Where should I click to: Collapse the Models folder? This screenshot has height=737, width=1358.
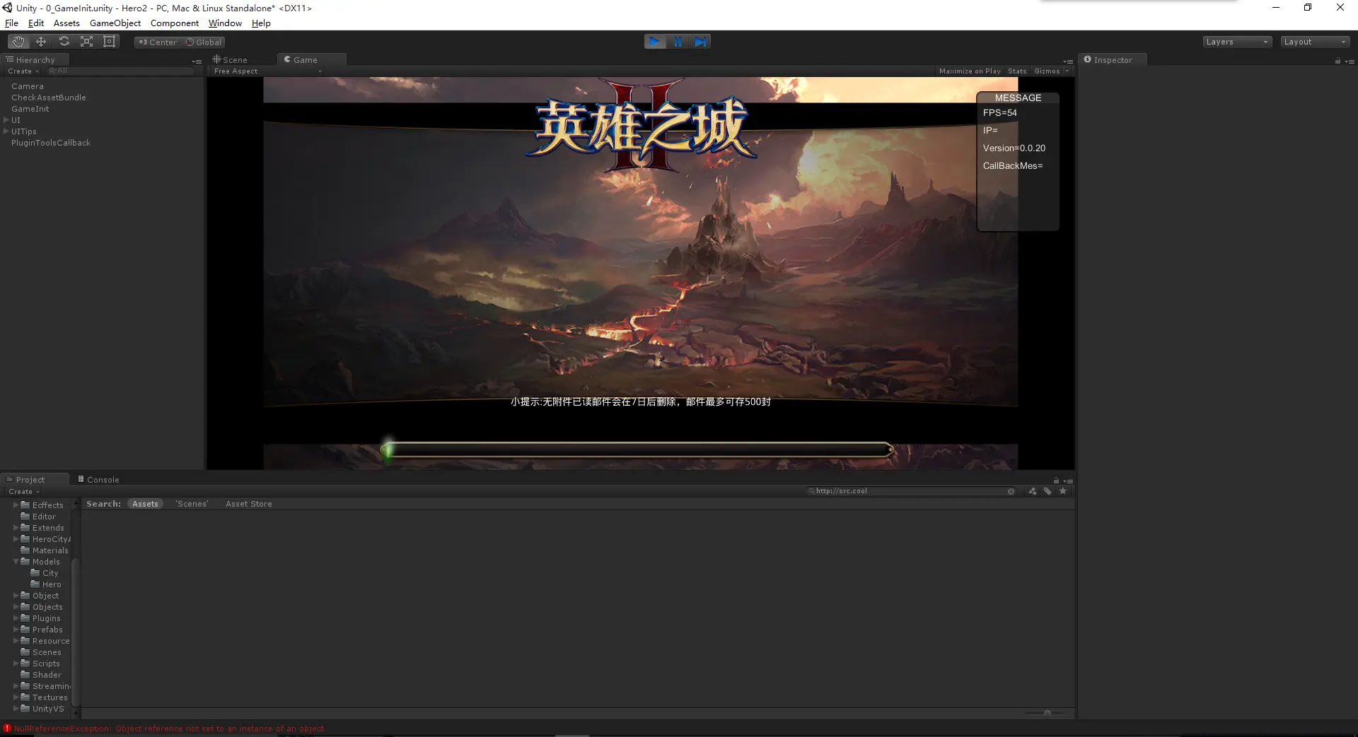point(16,562)
